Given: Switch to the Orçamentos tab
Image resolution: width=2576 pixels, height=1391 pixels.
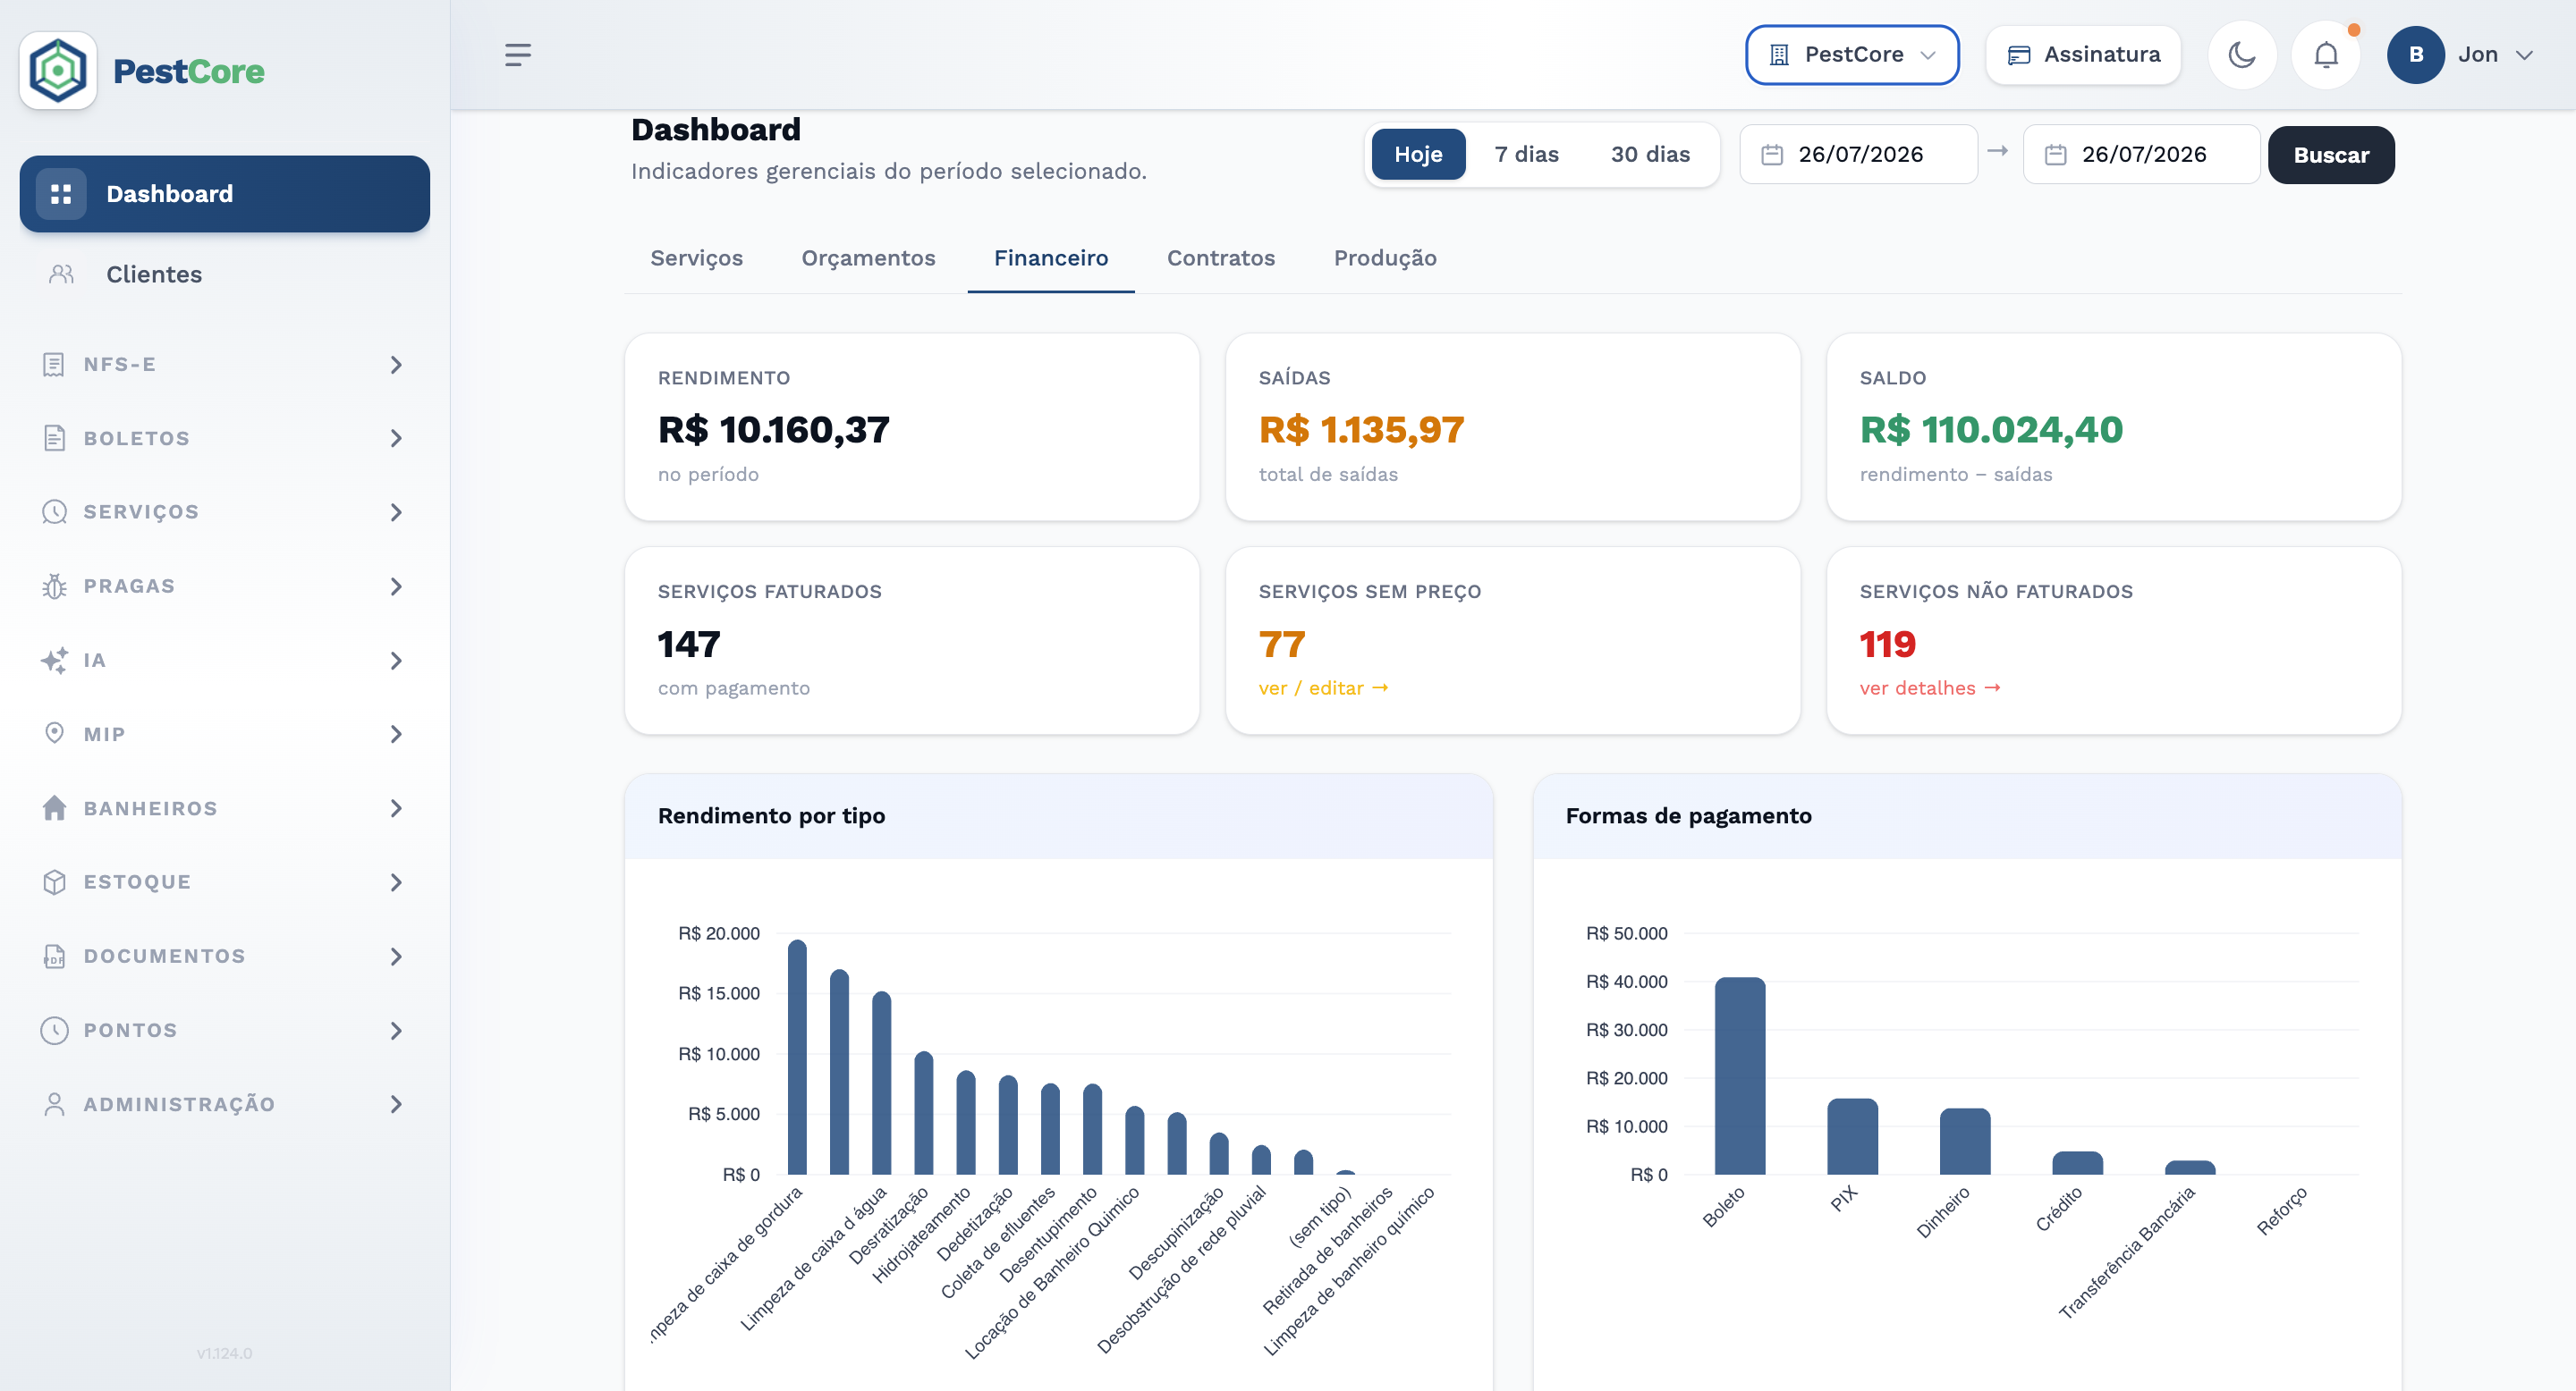Looking at the screenshot, I should point(868,257).
